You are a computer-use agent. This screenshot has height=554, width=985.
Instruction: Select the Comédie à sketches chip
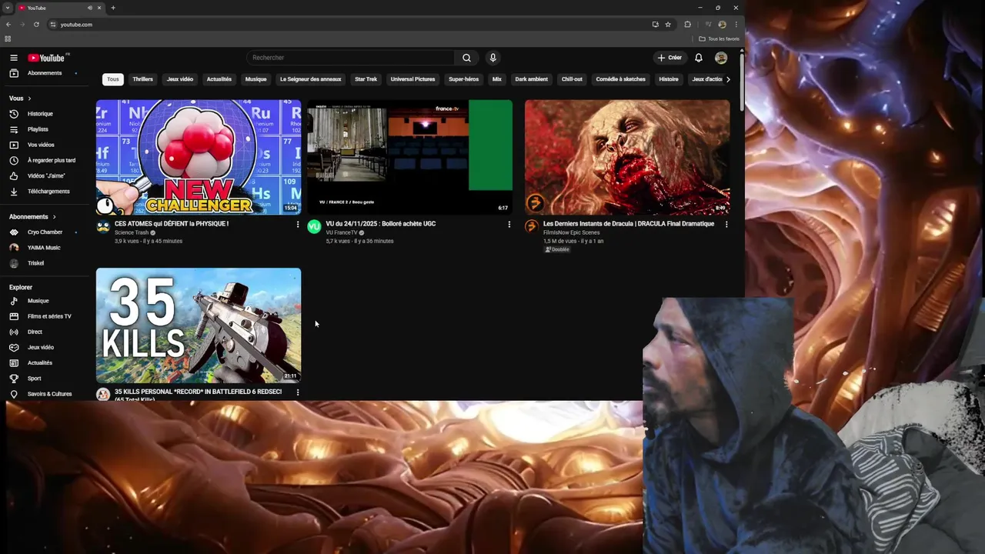621,79
